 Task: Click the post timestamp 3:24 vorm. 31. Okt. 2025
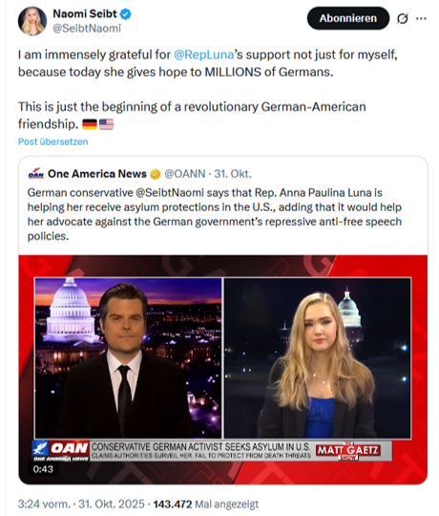click(x=81, y=504)
